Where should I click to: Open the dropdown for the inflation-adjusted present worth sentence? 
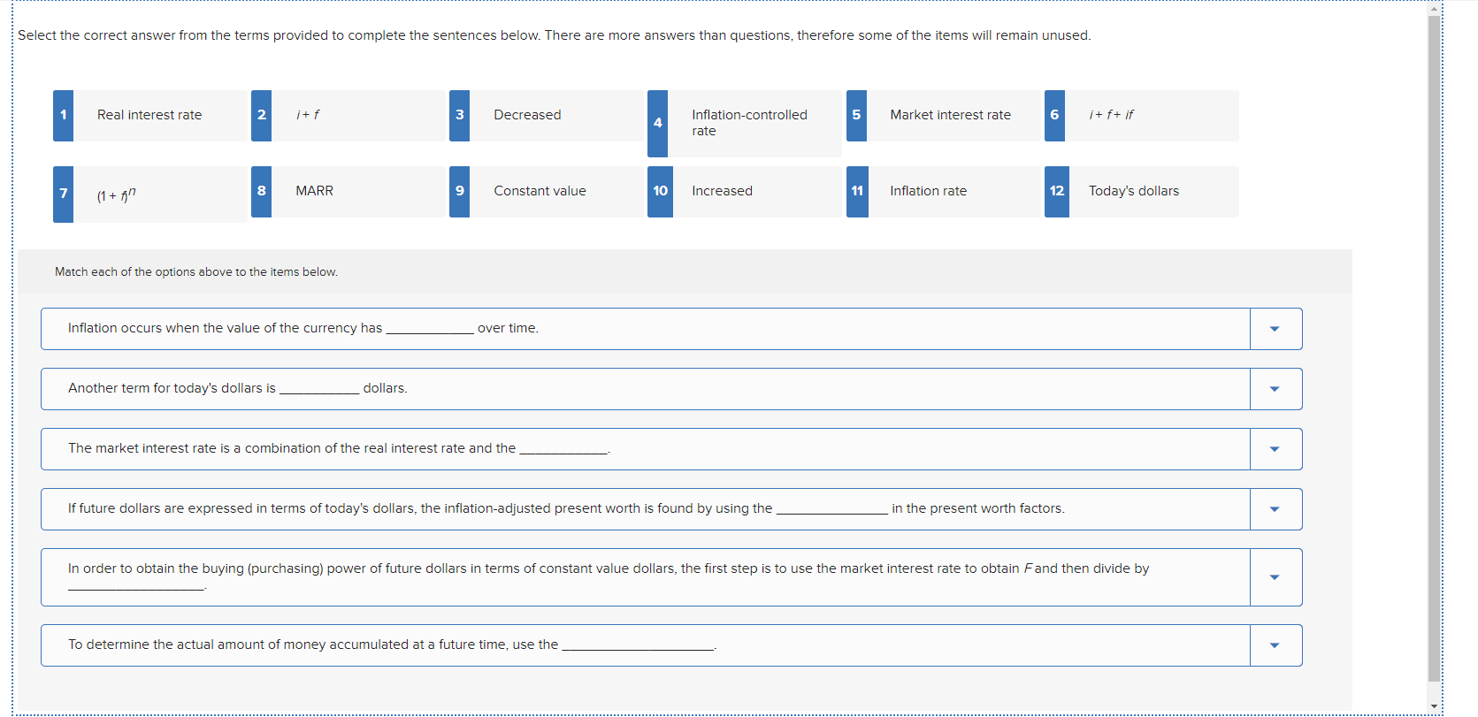coord(1275,508)
